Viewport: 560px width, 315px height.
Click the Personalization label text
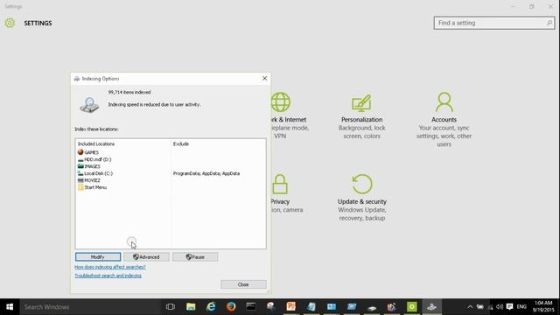361,120
